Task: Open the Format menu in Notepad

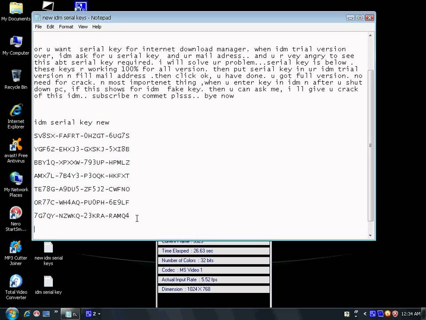Action: [66, 27]
